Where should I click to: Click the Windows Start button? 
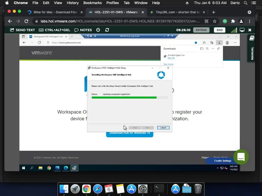(x=23, y=168)
